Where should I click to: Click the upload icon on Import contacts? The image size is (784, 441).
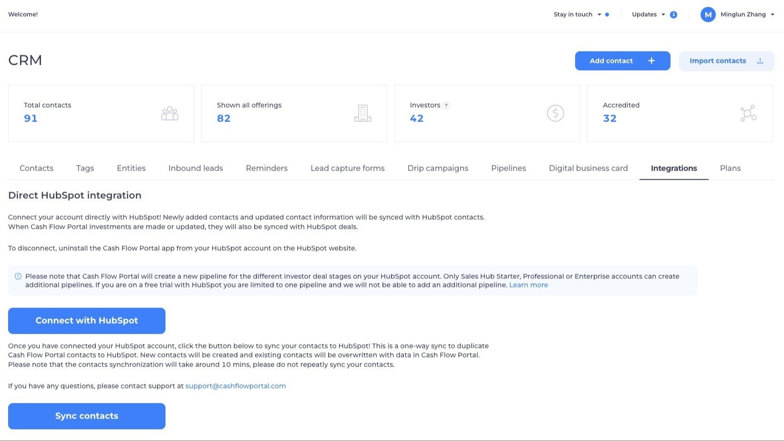(x=760, y=61)
